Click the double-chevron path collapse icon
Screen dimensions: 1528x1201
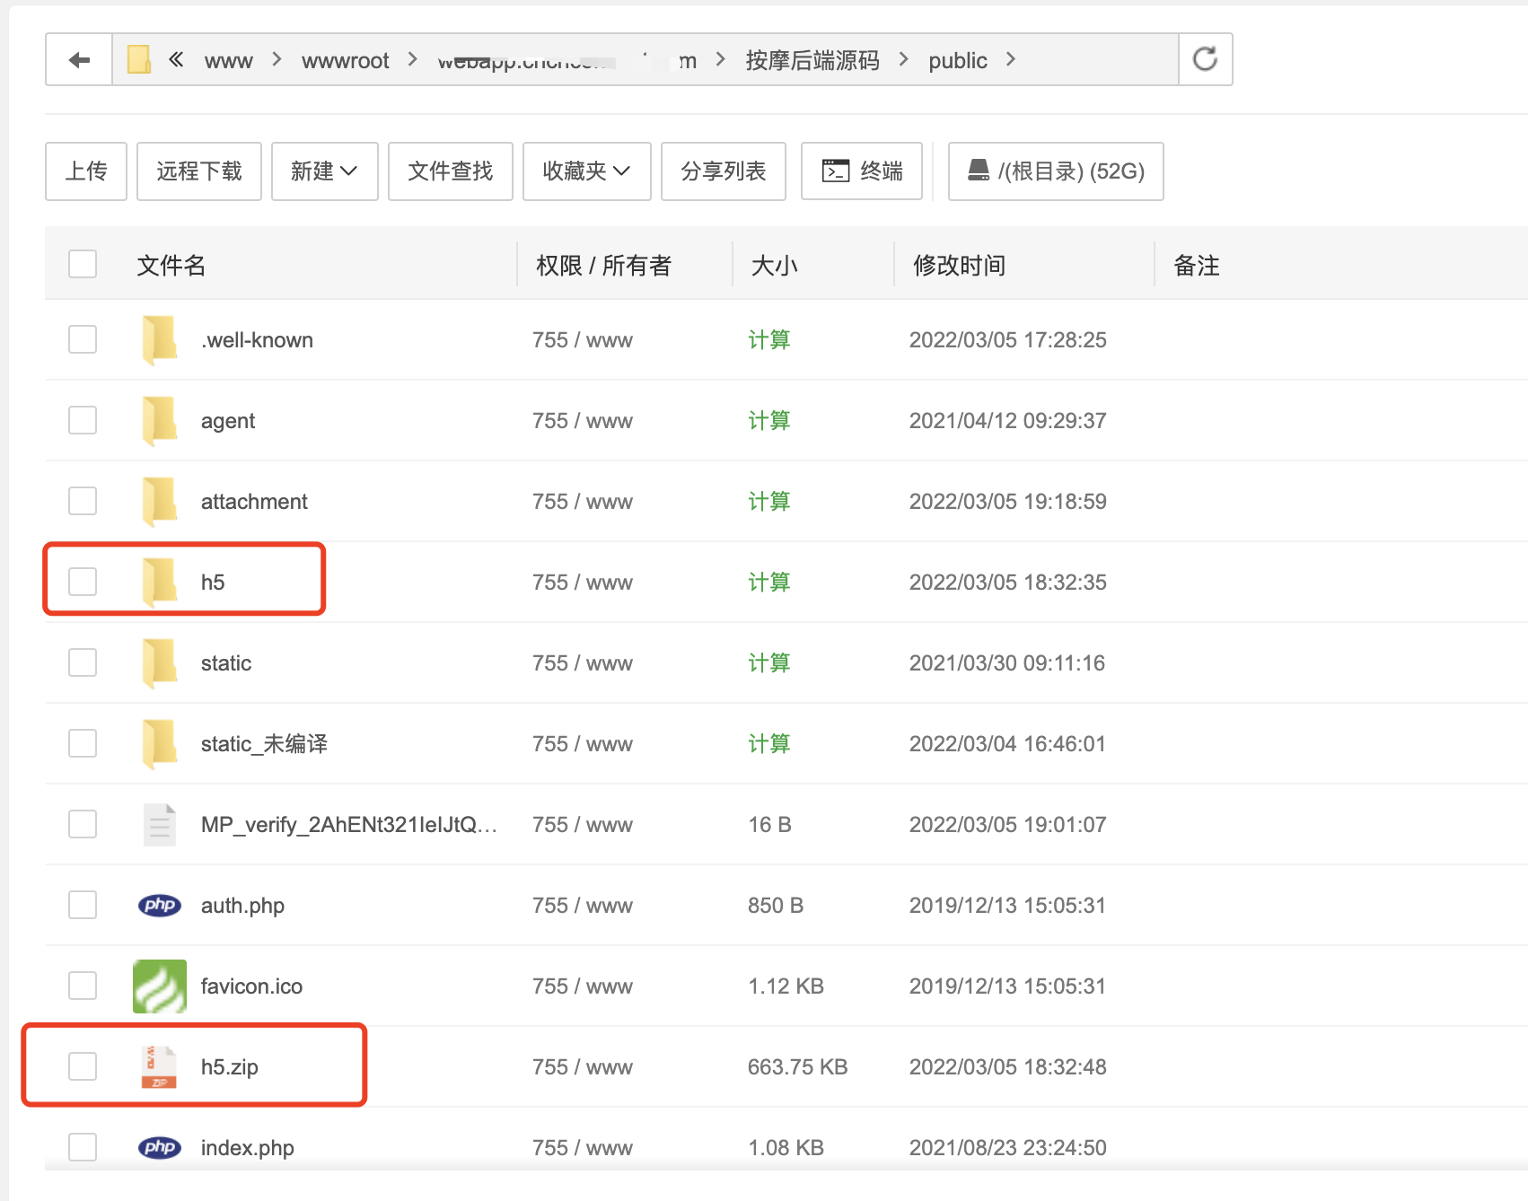[x=176, y=60]
